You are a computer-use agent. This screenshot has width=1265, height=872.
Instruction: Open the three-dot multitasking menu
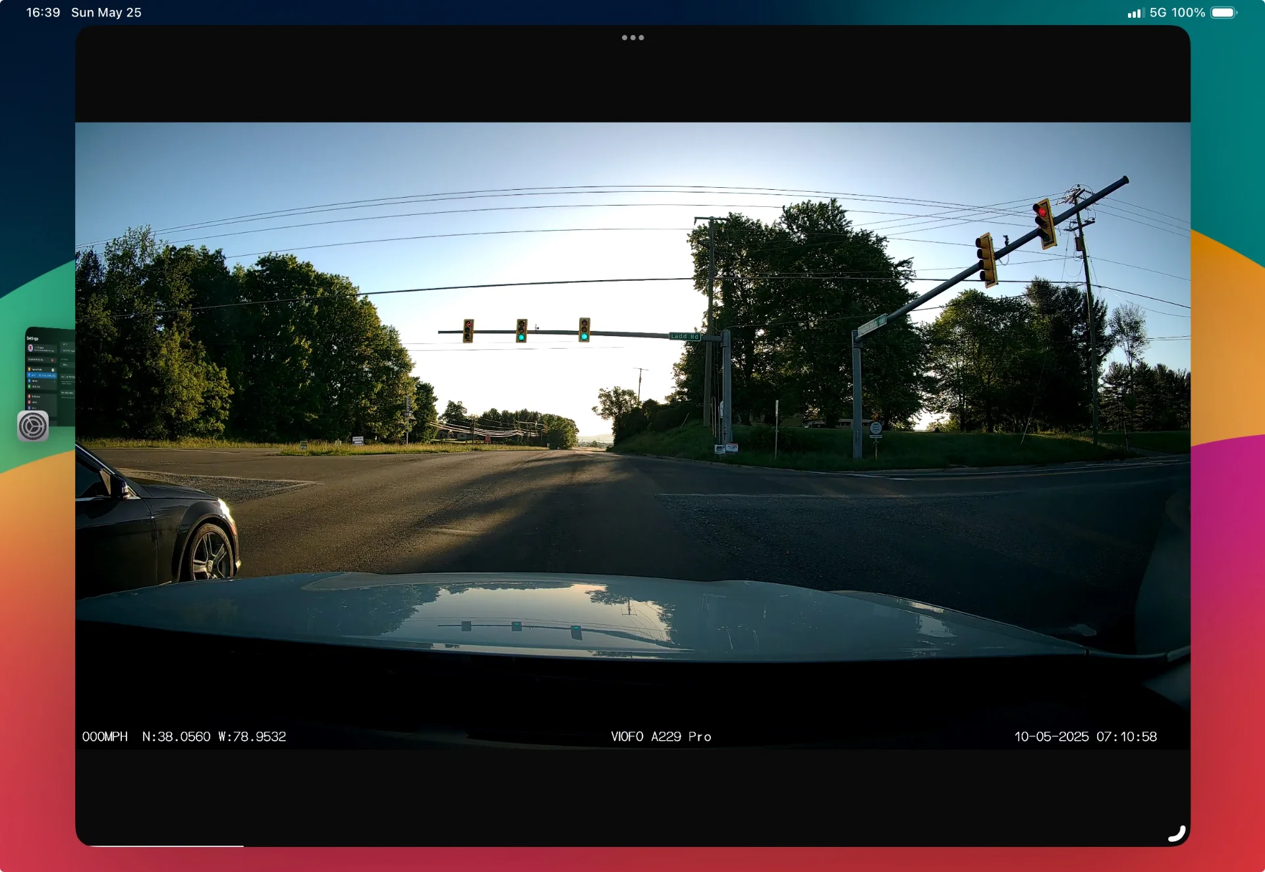click(632, 38)
